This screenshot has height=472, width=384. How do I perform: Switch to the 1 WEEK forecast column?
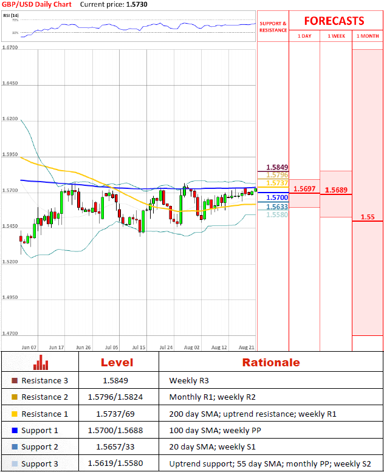(x=336, y=36)
